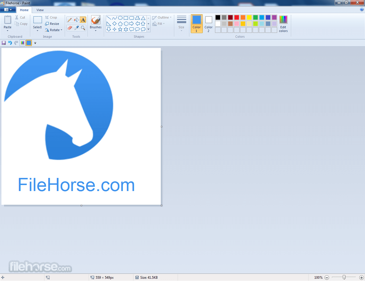Click the Cut command
This screenshot has width=365, height=281.
[20, 17]
